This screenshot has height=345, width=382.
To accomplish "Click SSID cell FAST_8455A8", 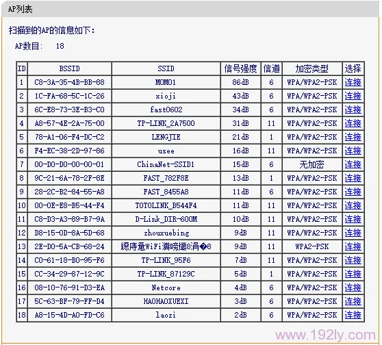I will (x=166, y=192).
